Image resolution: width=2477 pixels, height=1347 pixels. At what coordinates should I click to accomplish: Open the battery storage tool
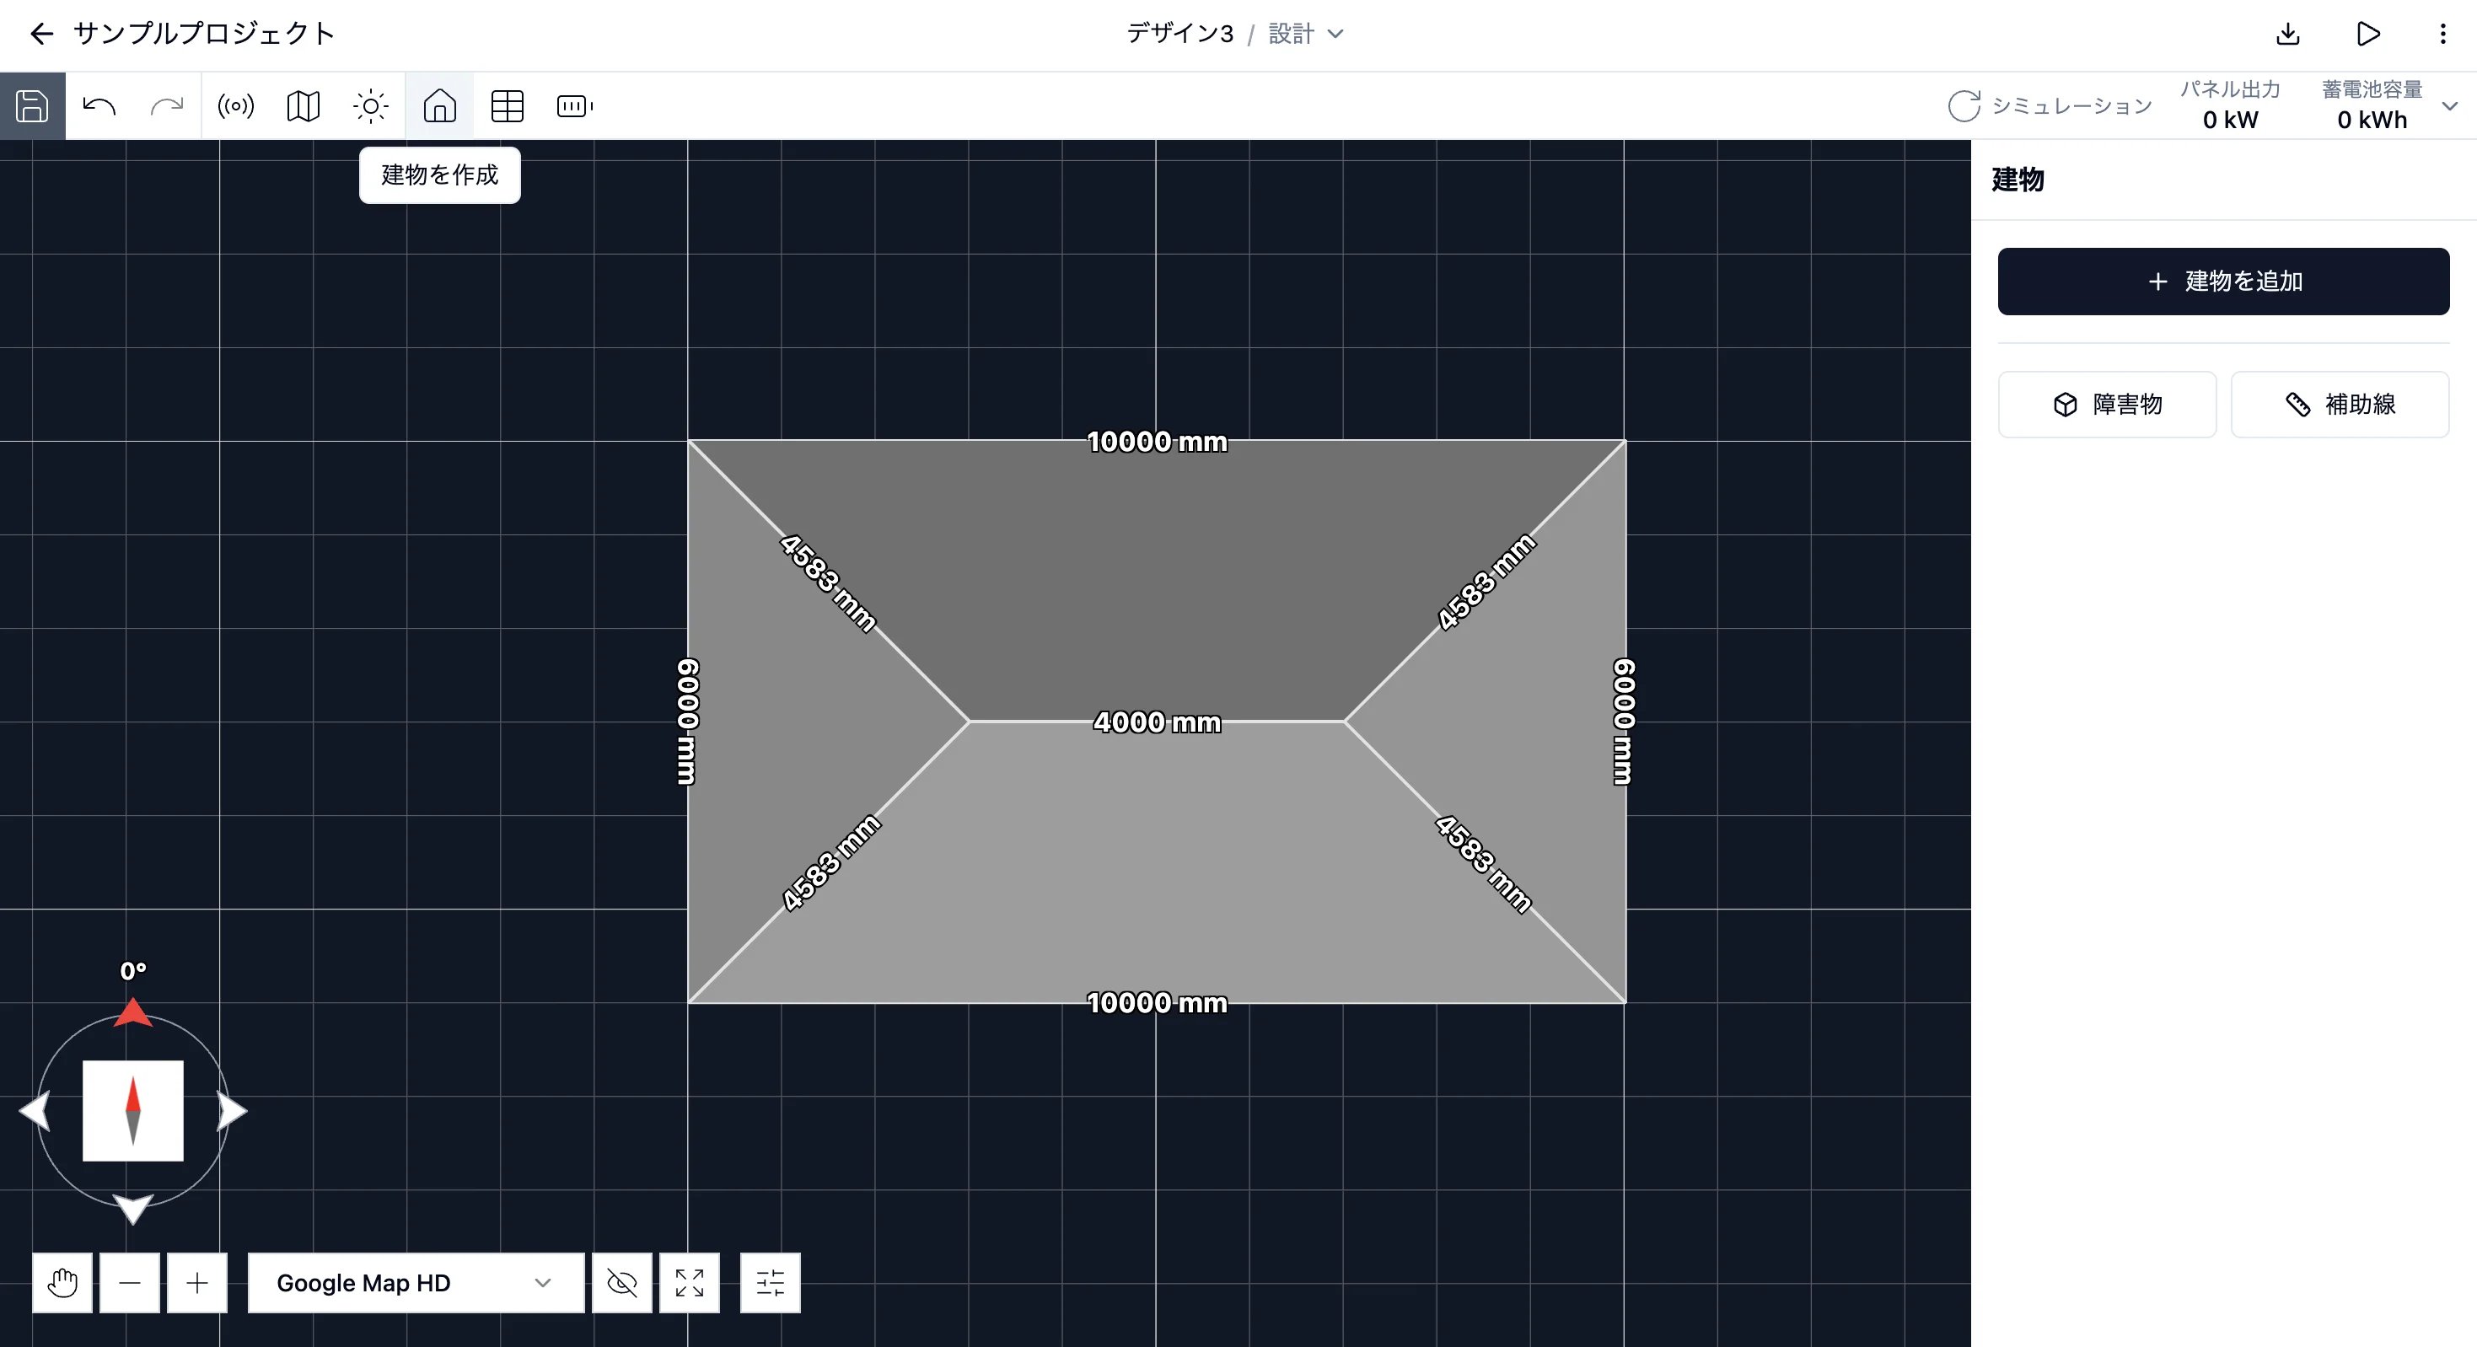[575, 105]
